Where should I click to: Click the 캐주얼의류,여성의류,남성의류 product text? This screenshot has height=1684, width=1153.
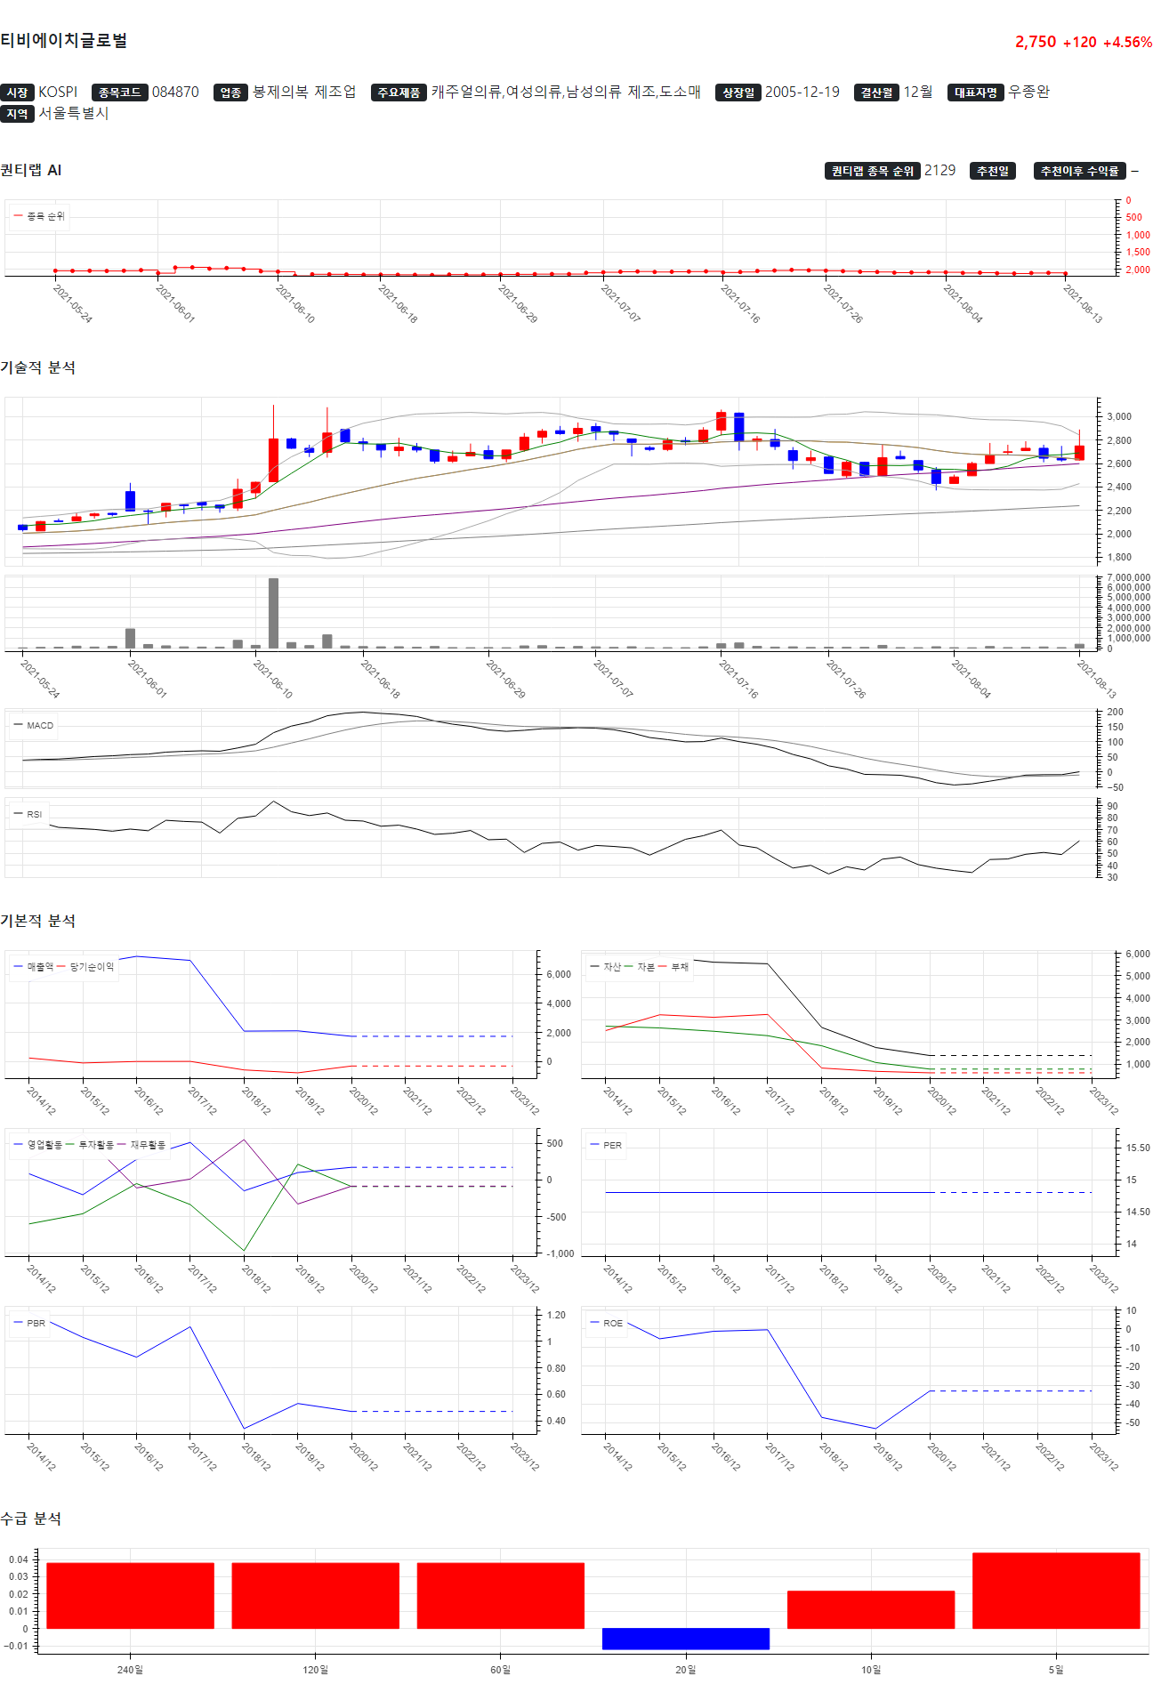click(x=528, y=93)
